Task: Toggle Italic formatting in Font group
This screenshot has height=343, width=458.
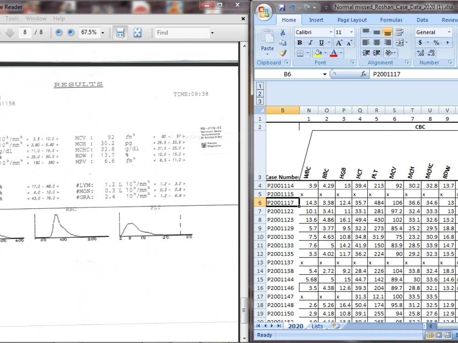Action: (311, 43)
